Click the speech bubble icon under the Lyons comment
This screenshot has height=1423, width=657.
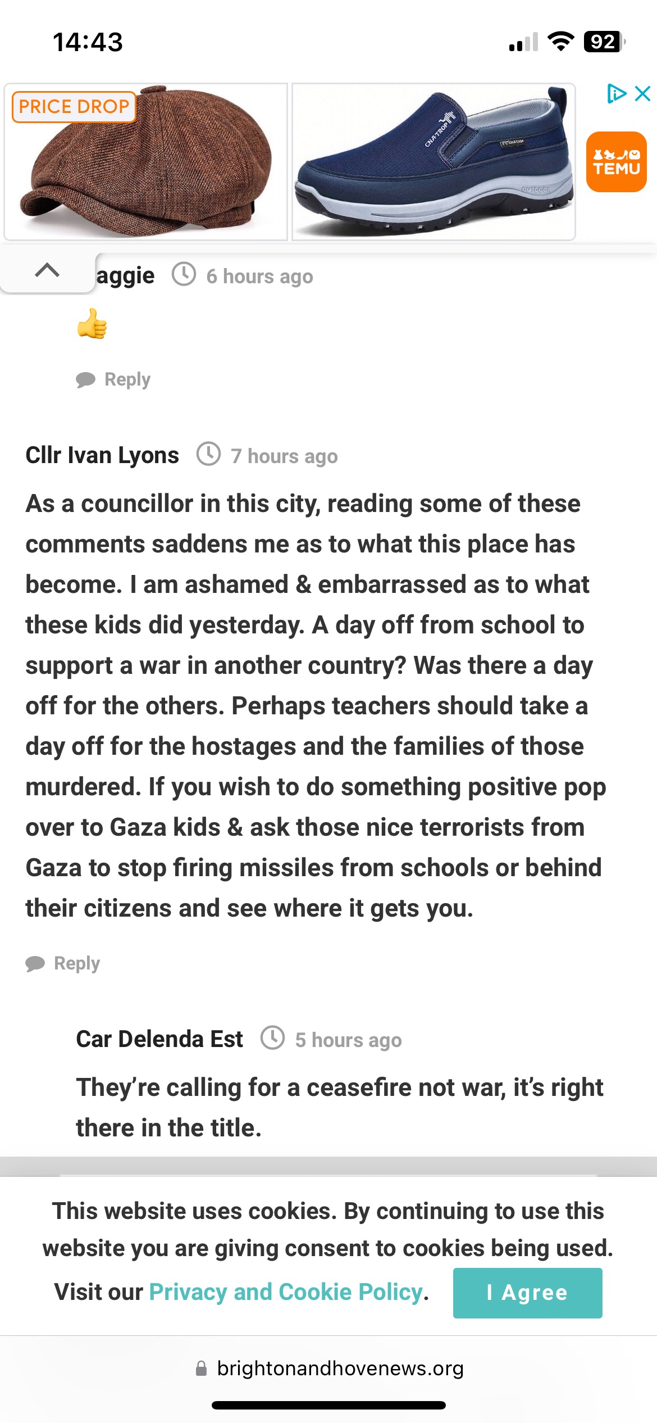(35, 964)
